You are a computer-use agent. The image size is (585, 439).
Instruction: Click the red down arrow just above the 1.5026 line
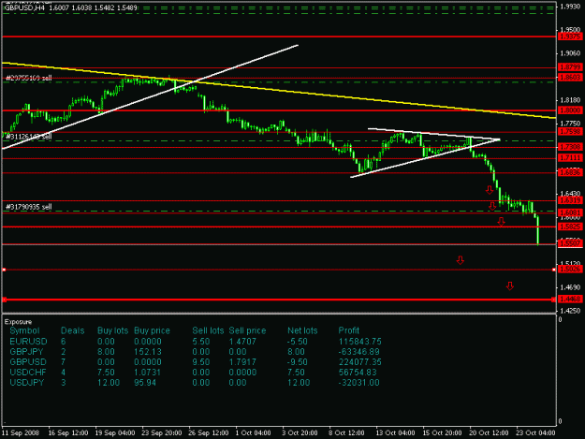[461, 260]
